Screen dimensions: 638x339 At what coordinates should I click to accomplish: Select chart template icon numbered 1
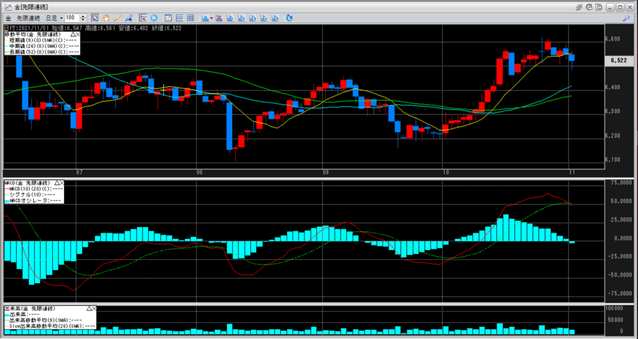[231, 18]
